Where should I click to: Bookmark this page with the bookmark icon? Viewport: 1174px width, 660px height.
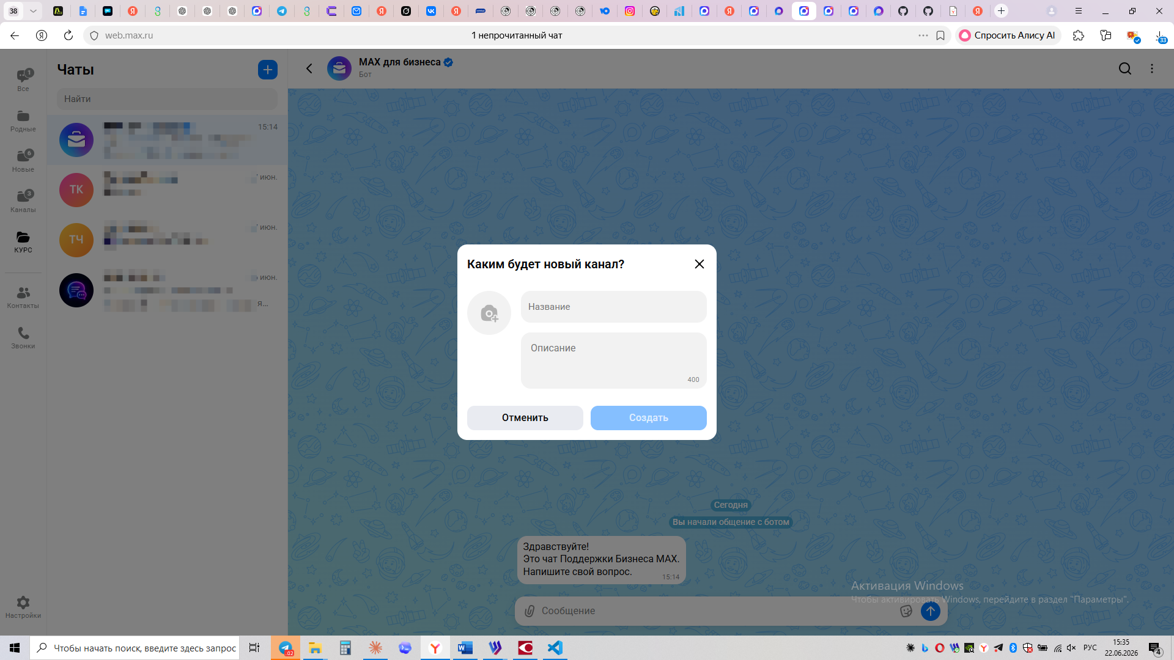pos(940,35)
